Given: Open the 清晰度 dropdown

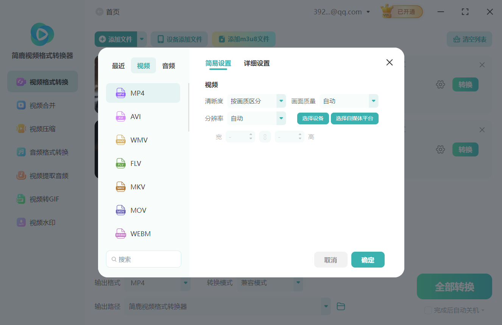Looking at the screenshot, I should (x=257, y=101).
